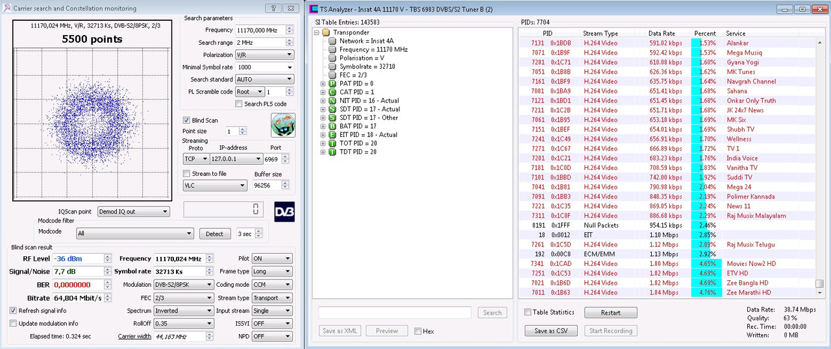
Task: Click the S icon for SDT PID 17 Other
Action: (332, 117)
